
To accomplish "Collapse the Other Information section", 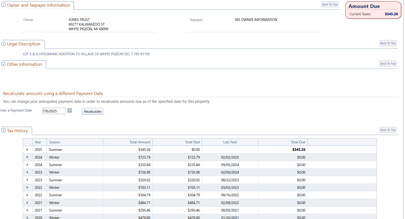I will pos(4,64).
